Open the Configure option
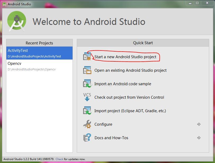Screen dimensions: 215x163 tap(103, 124)
